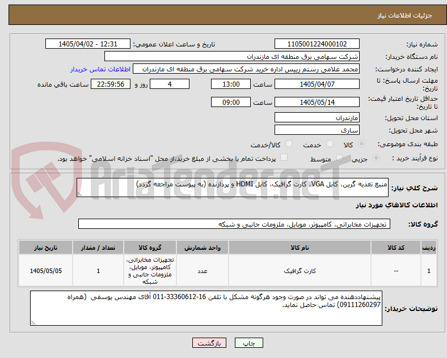The width and height of the screenshot is (447, 358).
Task: Click the کارت گرافیک item name cell
Action: 300,271
